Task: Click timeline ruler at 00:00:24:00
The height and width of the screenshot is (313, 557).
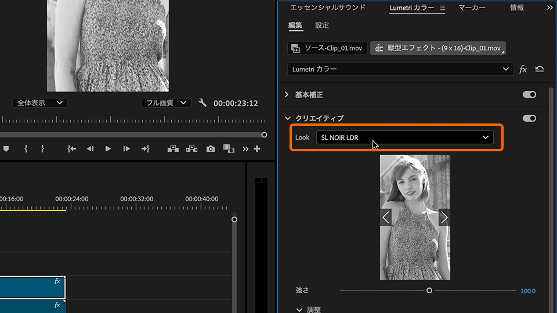Action: click(x=72, y=199)
